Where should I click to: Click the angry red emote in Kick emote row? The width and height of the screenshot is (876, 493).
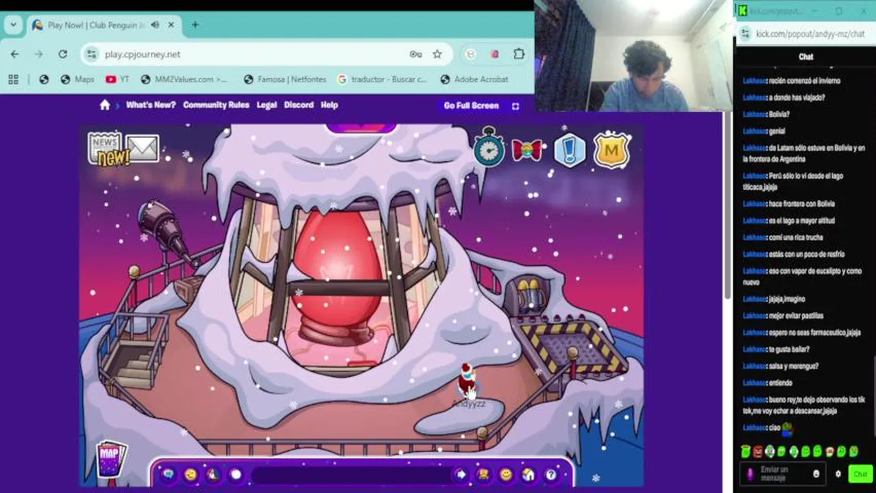pos(757,452)
